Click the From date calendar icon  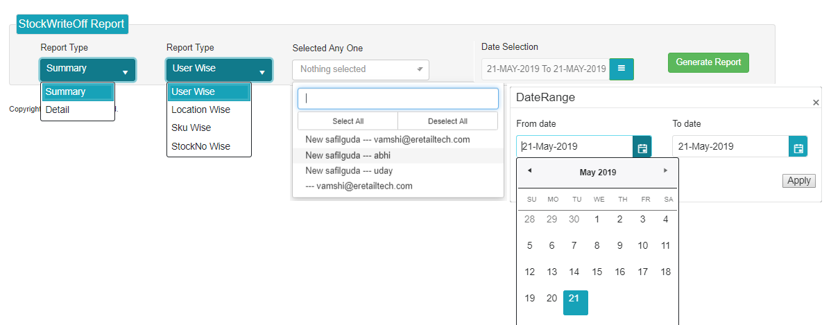point(642,147)
